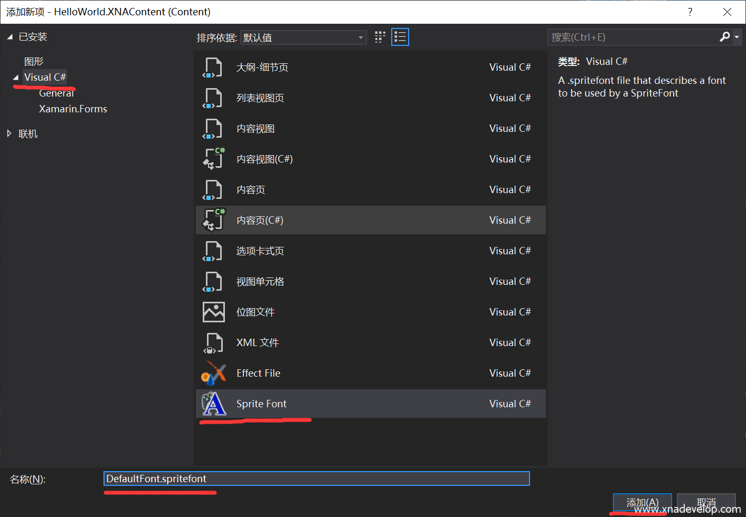The height and width of the screenshot is (517, 746).
Task: Switch to small icons grid view
Action: pos(380,37)
